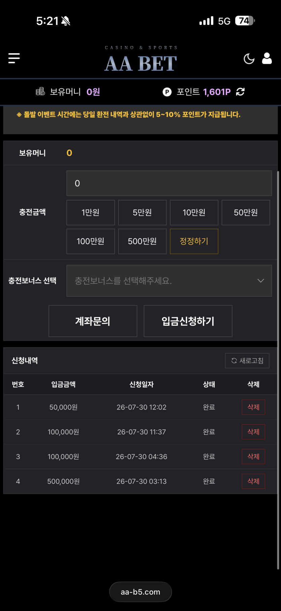Select the 1만원 amount button

point(91,213)
